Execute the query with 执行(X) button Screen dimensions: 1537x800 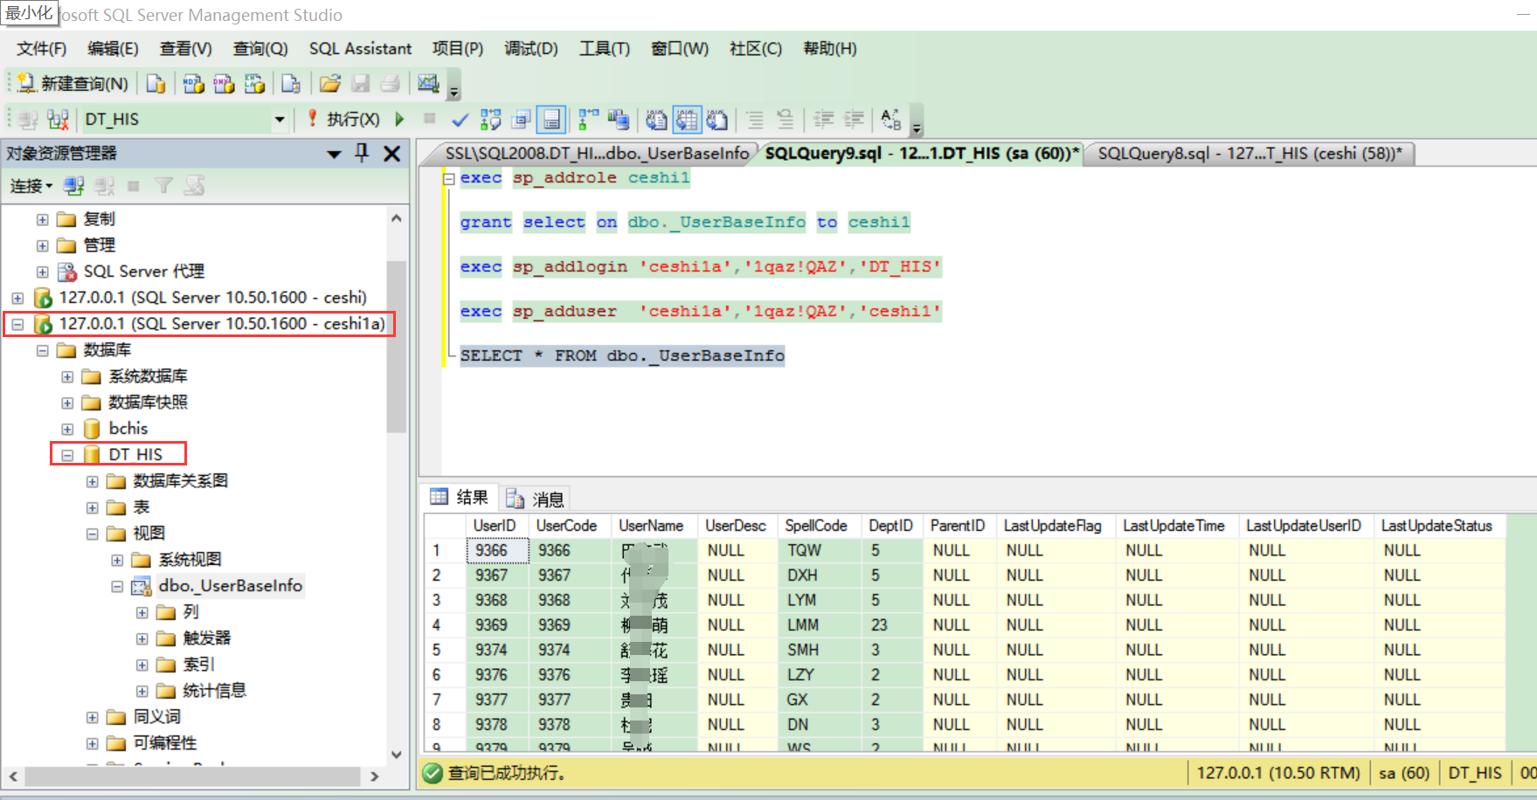tap(352, 119)
